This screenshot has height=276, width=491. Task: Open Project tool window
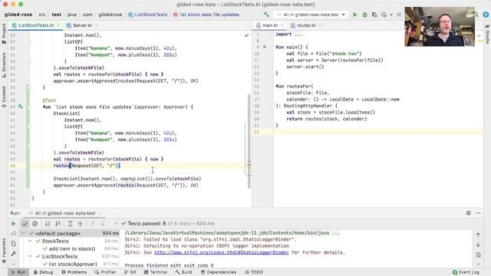[x=4, y=34]
